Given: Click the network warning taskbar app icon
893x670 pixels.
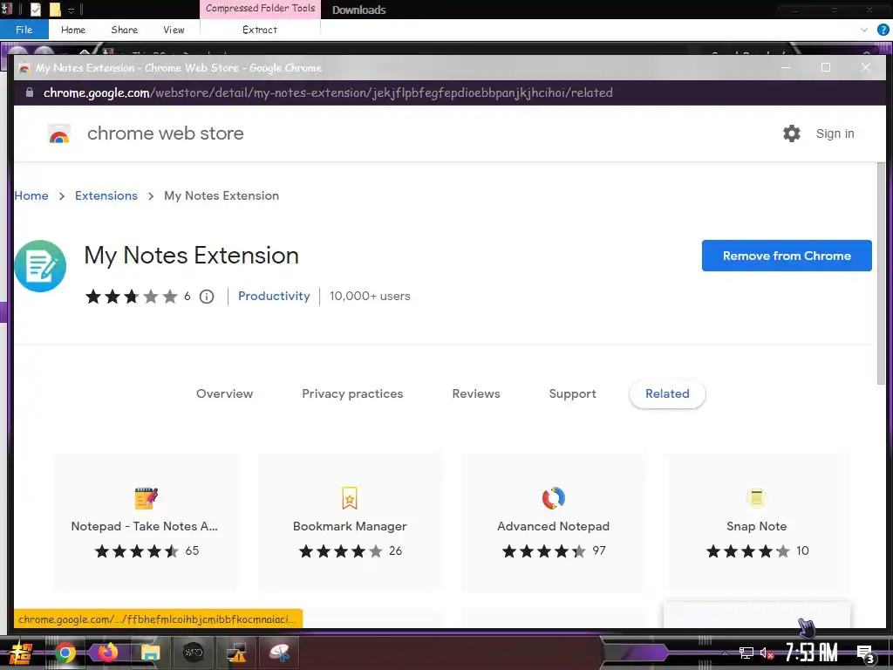Looking at the screenshot, I should click(236, 653).
